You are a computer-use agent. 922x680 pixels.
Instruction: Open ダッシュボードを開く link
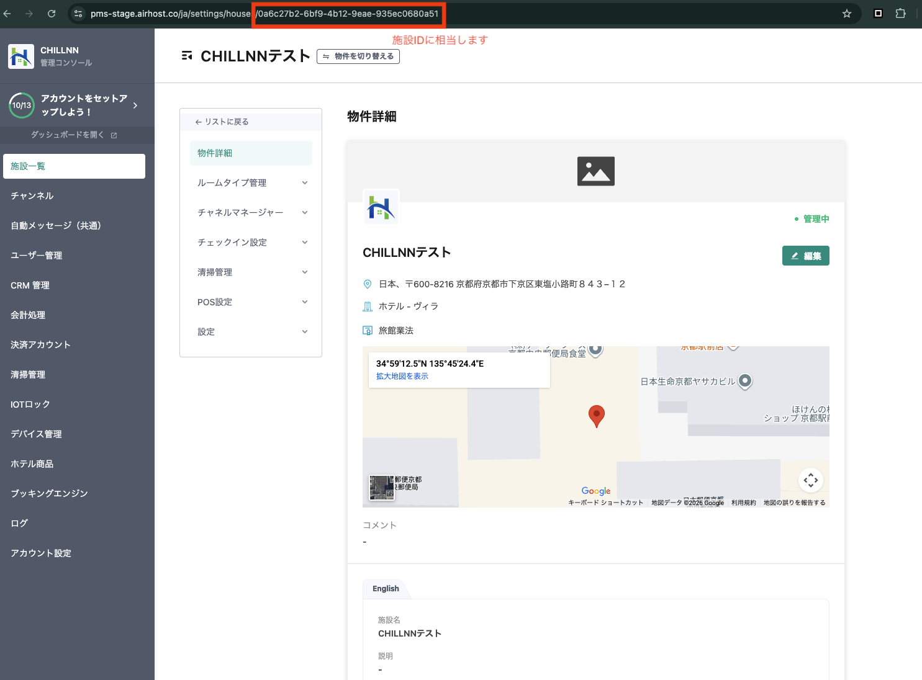(x=74, y=135)
